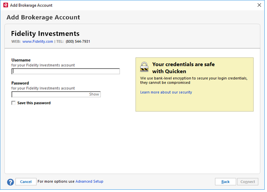This screenshot has width=267, height=192.
Task: Close the Add Brokerage Account window
Action: [259, 5]
